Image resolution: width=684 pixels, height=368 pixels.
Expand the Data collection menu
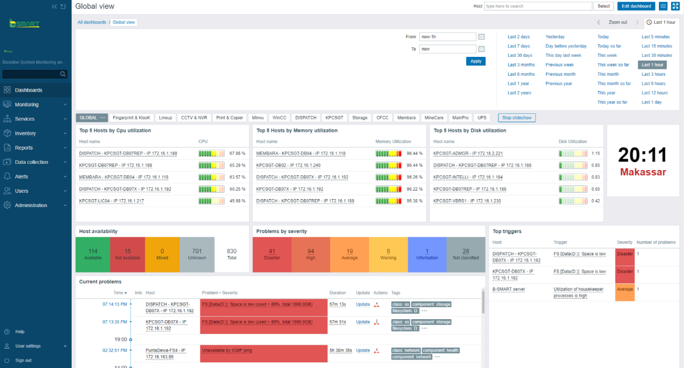pyautogui.click(x=36, y=162)
